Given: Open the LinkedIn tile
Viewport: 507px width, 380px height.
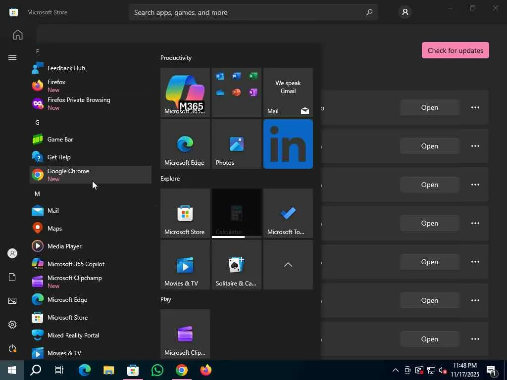Looking at the screenshot, I should (288, 144).
